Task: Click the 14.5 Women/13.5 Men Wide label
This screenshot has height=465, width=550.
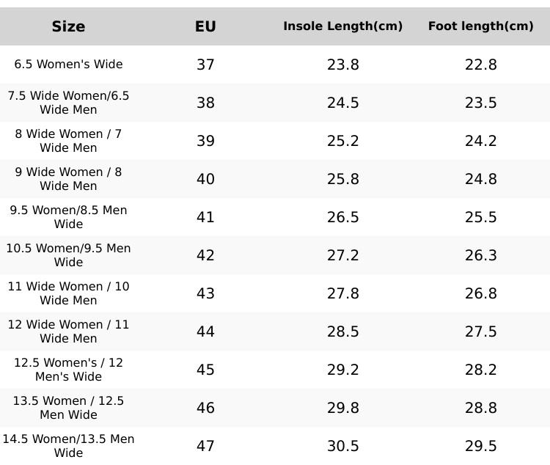Action: pyautogui.click(x=68, y=446)
